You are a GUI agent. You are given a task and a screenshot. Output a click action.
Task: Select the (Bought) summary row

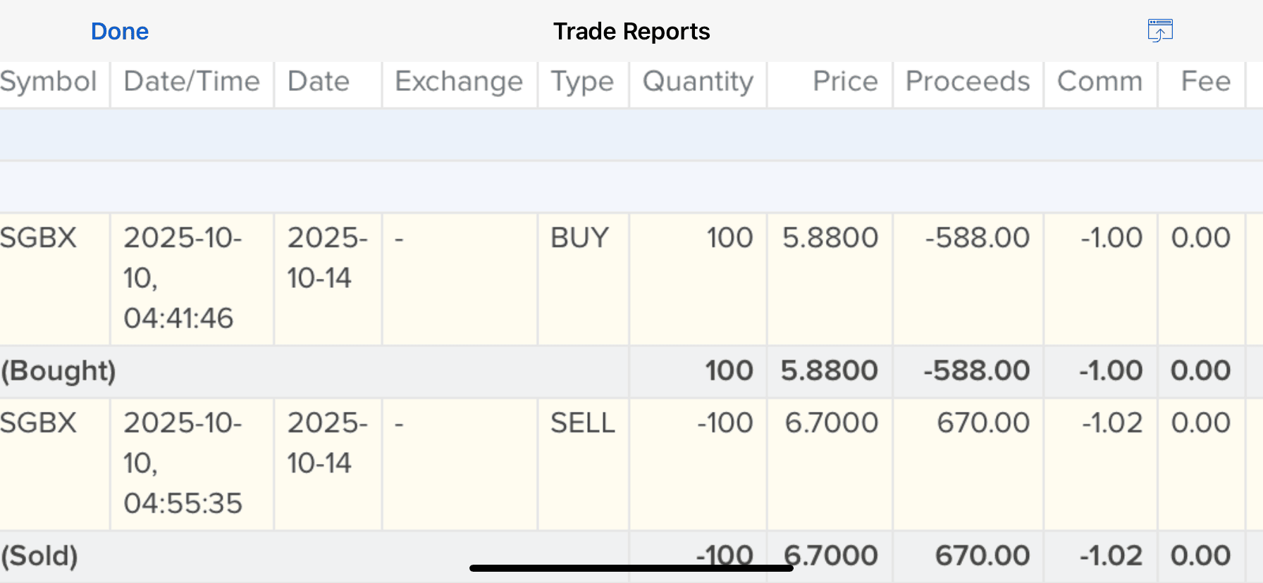[58, 371]
